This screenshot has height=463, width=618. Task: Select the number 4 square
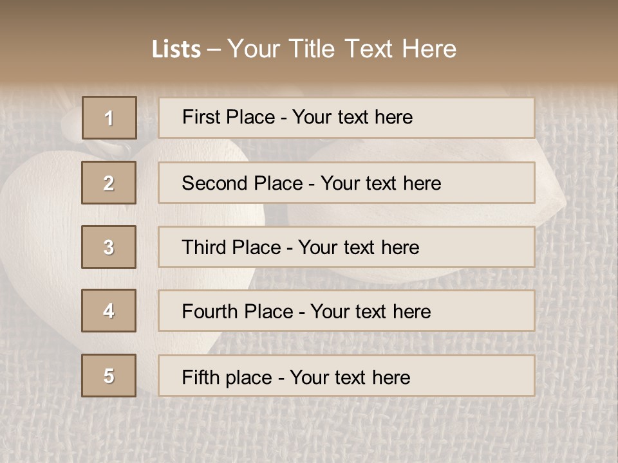click(109, 311)
